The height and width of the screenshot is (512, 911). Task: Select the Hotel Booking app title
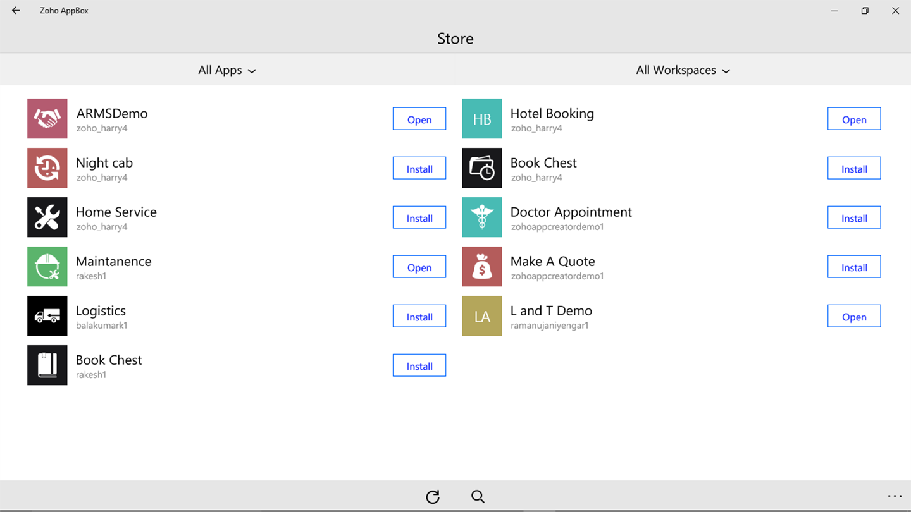tap(552, 114)
